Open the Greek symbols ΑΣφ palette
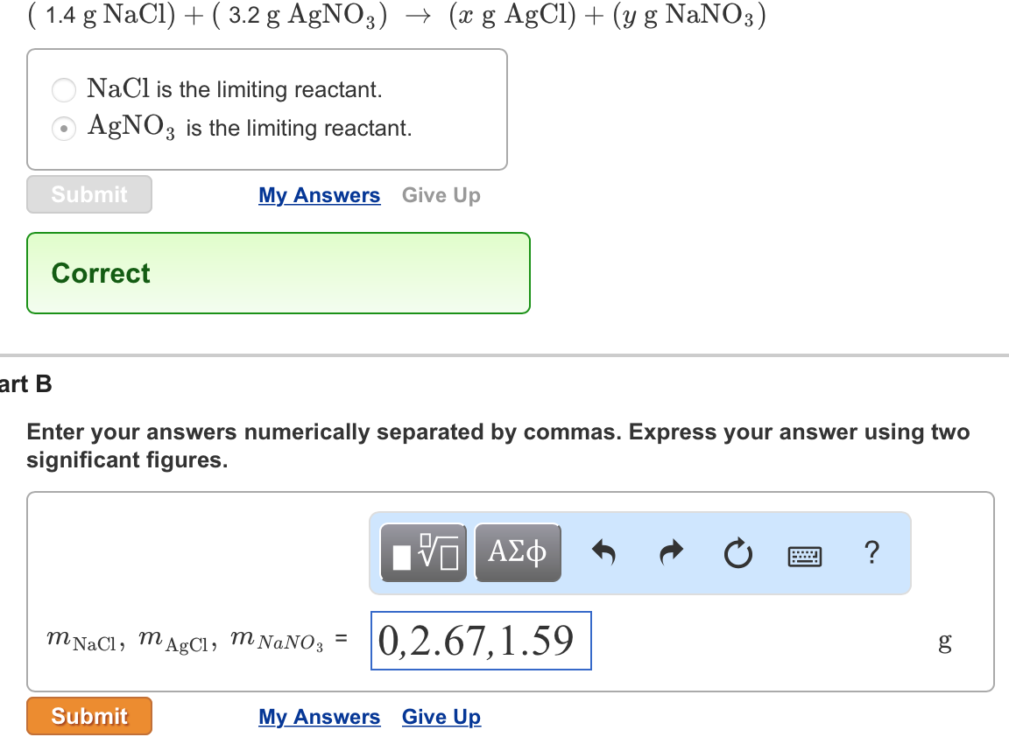1009x744 pixels. pos(518,552)
